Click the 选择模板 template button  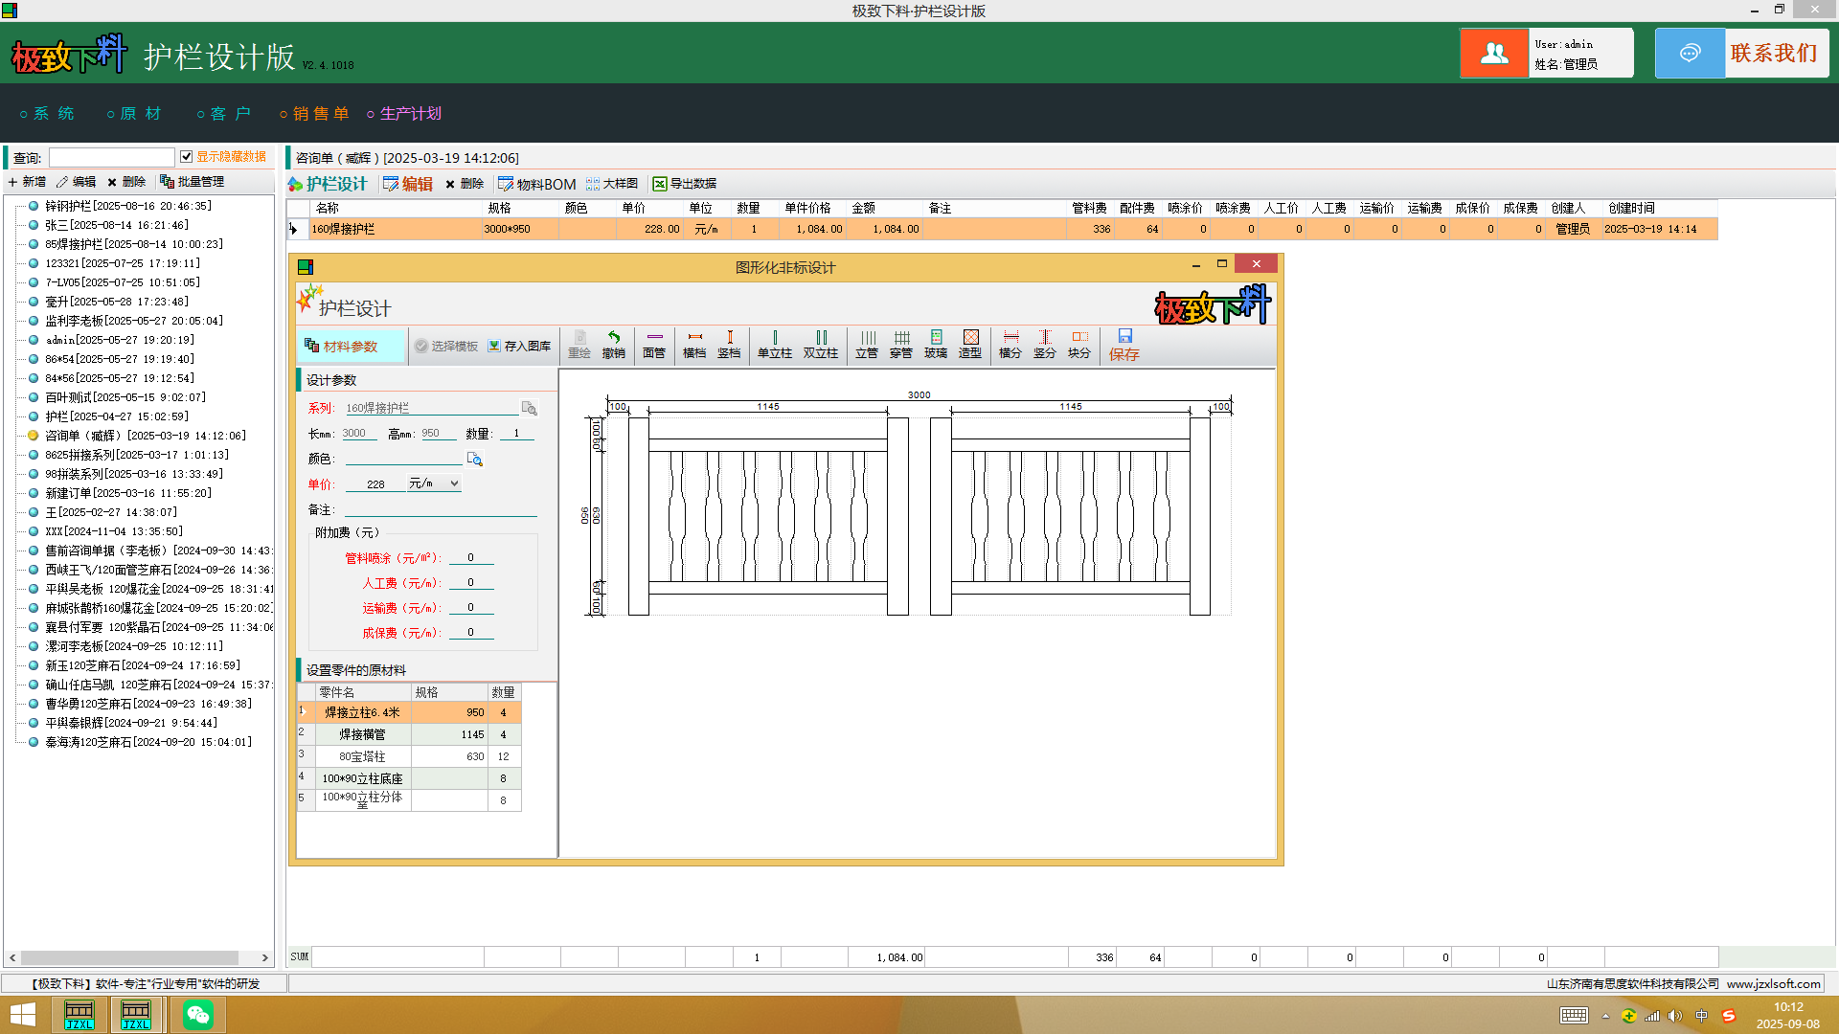(446, 346)
